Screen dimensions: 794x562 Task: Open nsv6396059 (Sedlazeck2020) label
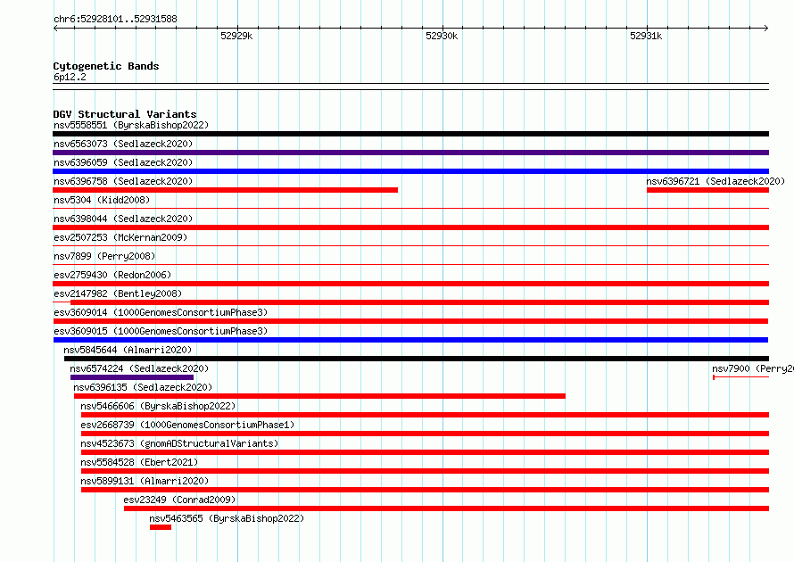[x=123, y=162]
